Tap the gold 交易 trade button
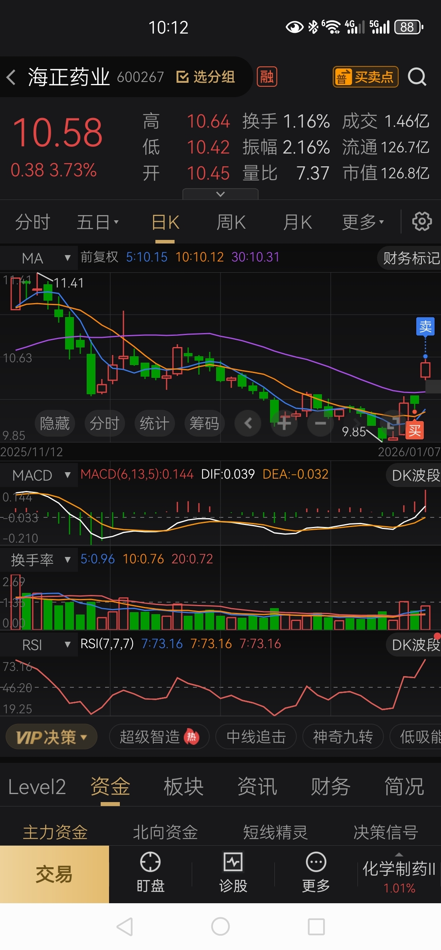The height and width of the screenshot is (950, 441). [54, 874]
